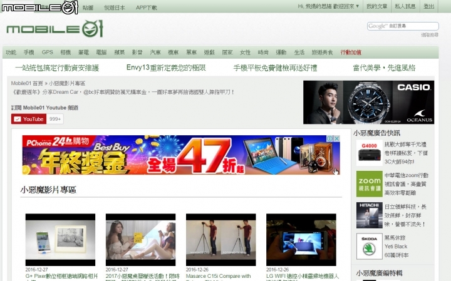Open the 居家 navigation menu
Screen dimensions: 451x281
pos(227,53)
